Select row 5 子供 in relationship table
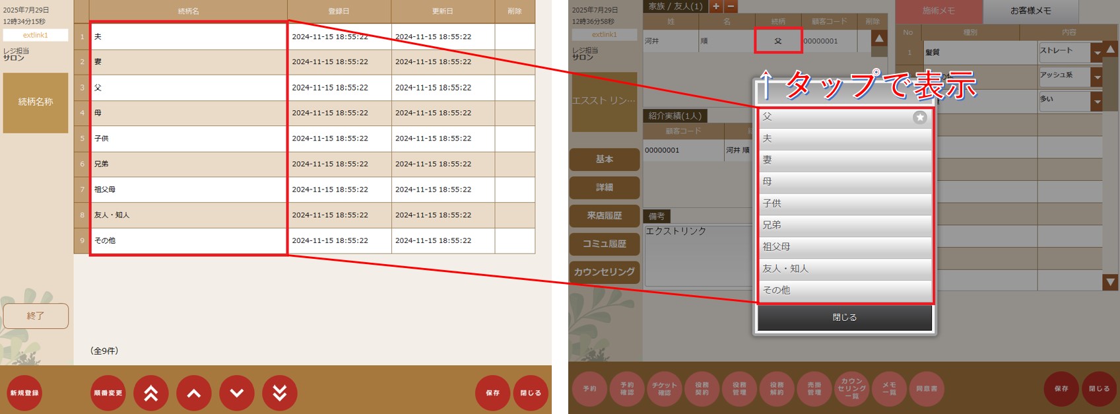The width and height of the screenshot is (1120, 414). pyautogui.click(x=304, y=139)
